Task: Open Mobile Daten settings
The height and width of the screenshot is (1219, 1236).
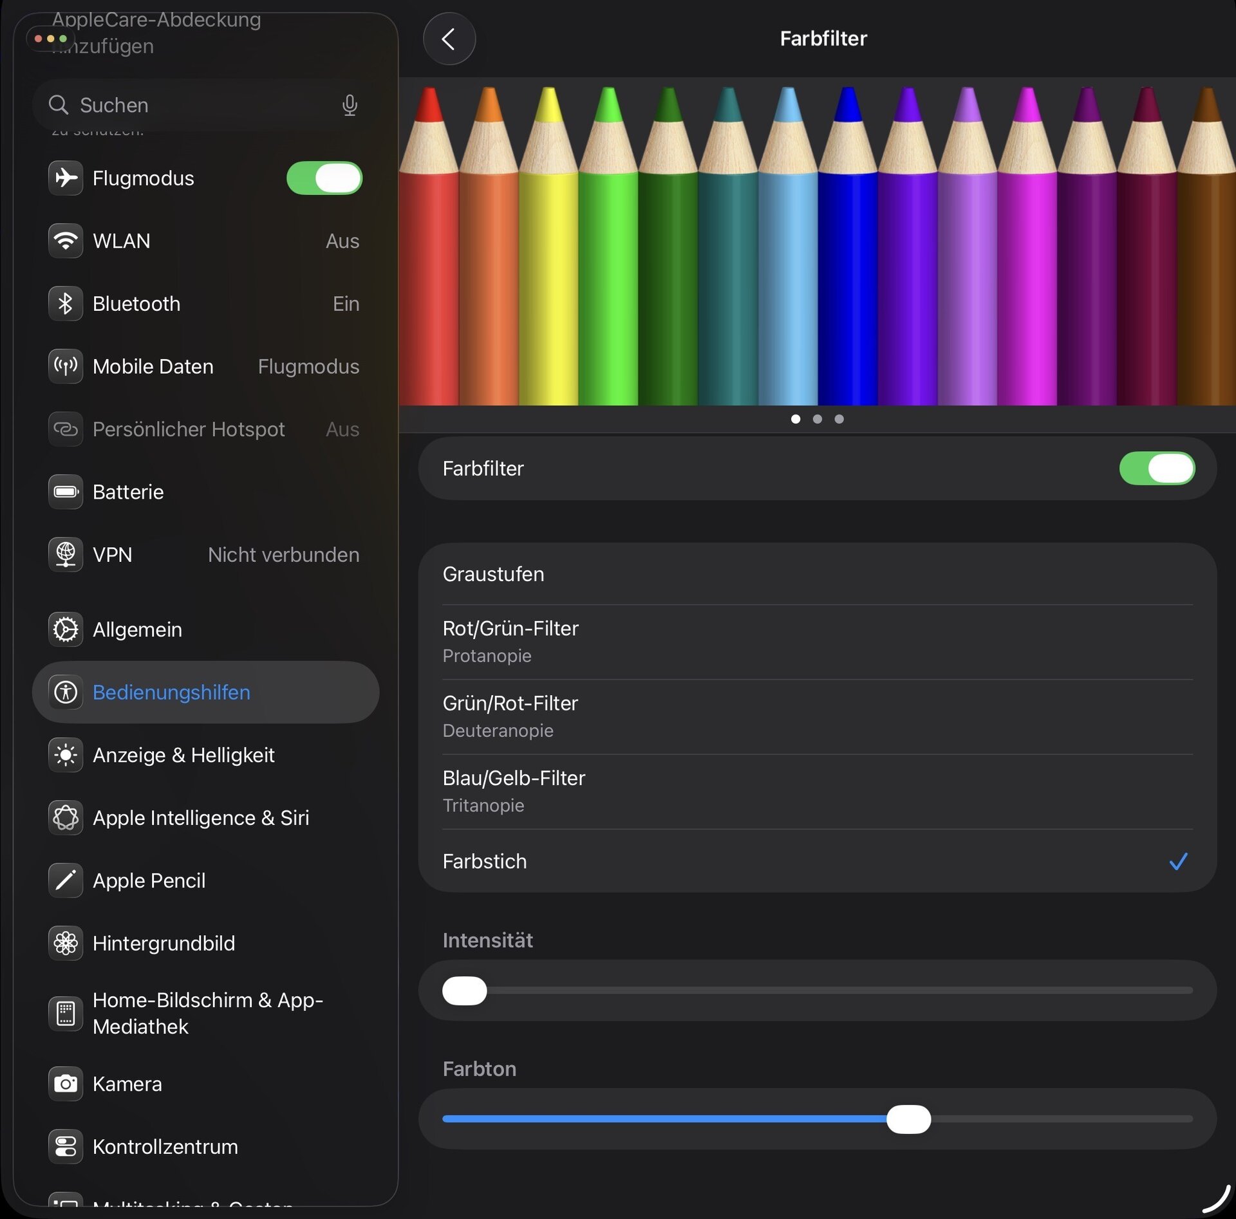Action: pos(153,367)
